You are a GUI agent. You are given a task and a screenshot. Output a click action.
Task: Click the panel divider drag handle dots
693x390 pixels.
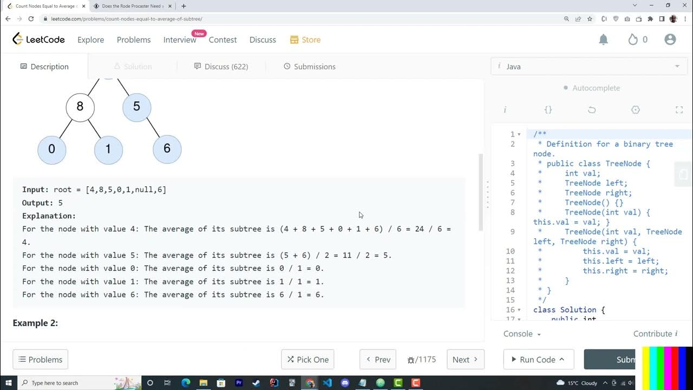click(487, 195)
